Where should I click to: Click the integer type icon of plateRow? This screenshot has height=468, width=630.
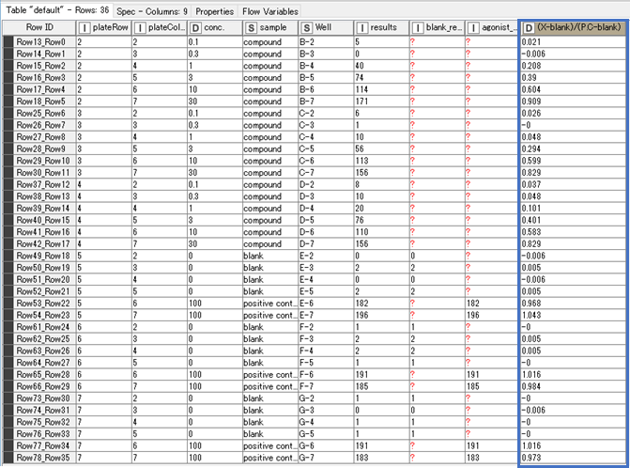(85, 28)
